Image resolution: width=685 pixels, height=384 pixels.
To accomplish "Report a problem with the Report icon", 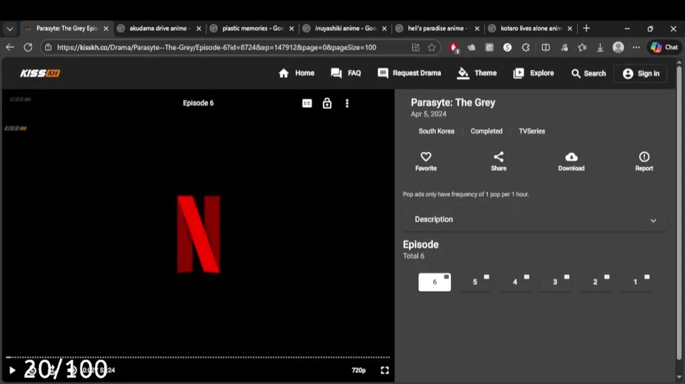I will click(x=644, y=161).
